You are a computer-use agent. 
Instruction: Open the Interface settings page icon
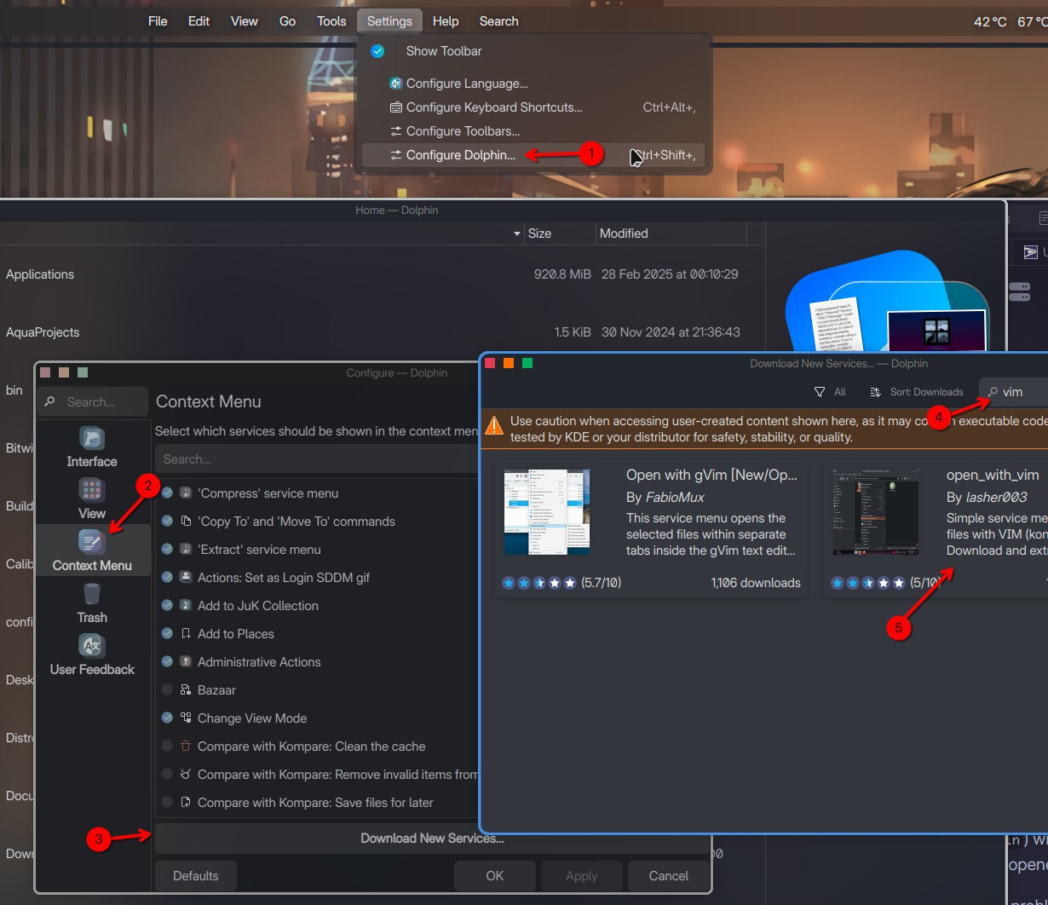pyautogui.click(x=92, y=439)
